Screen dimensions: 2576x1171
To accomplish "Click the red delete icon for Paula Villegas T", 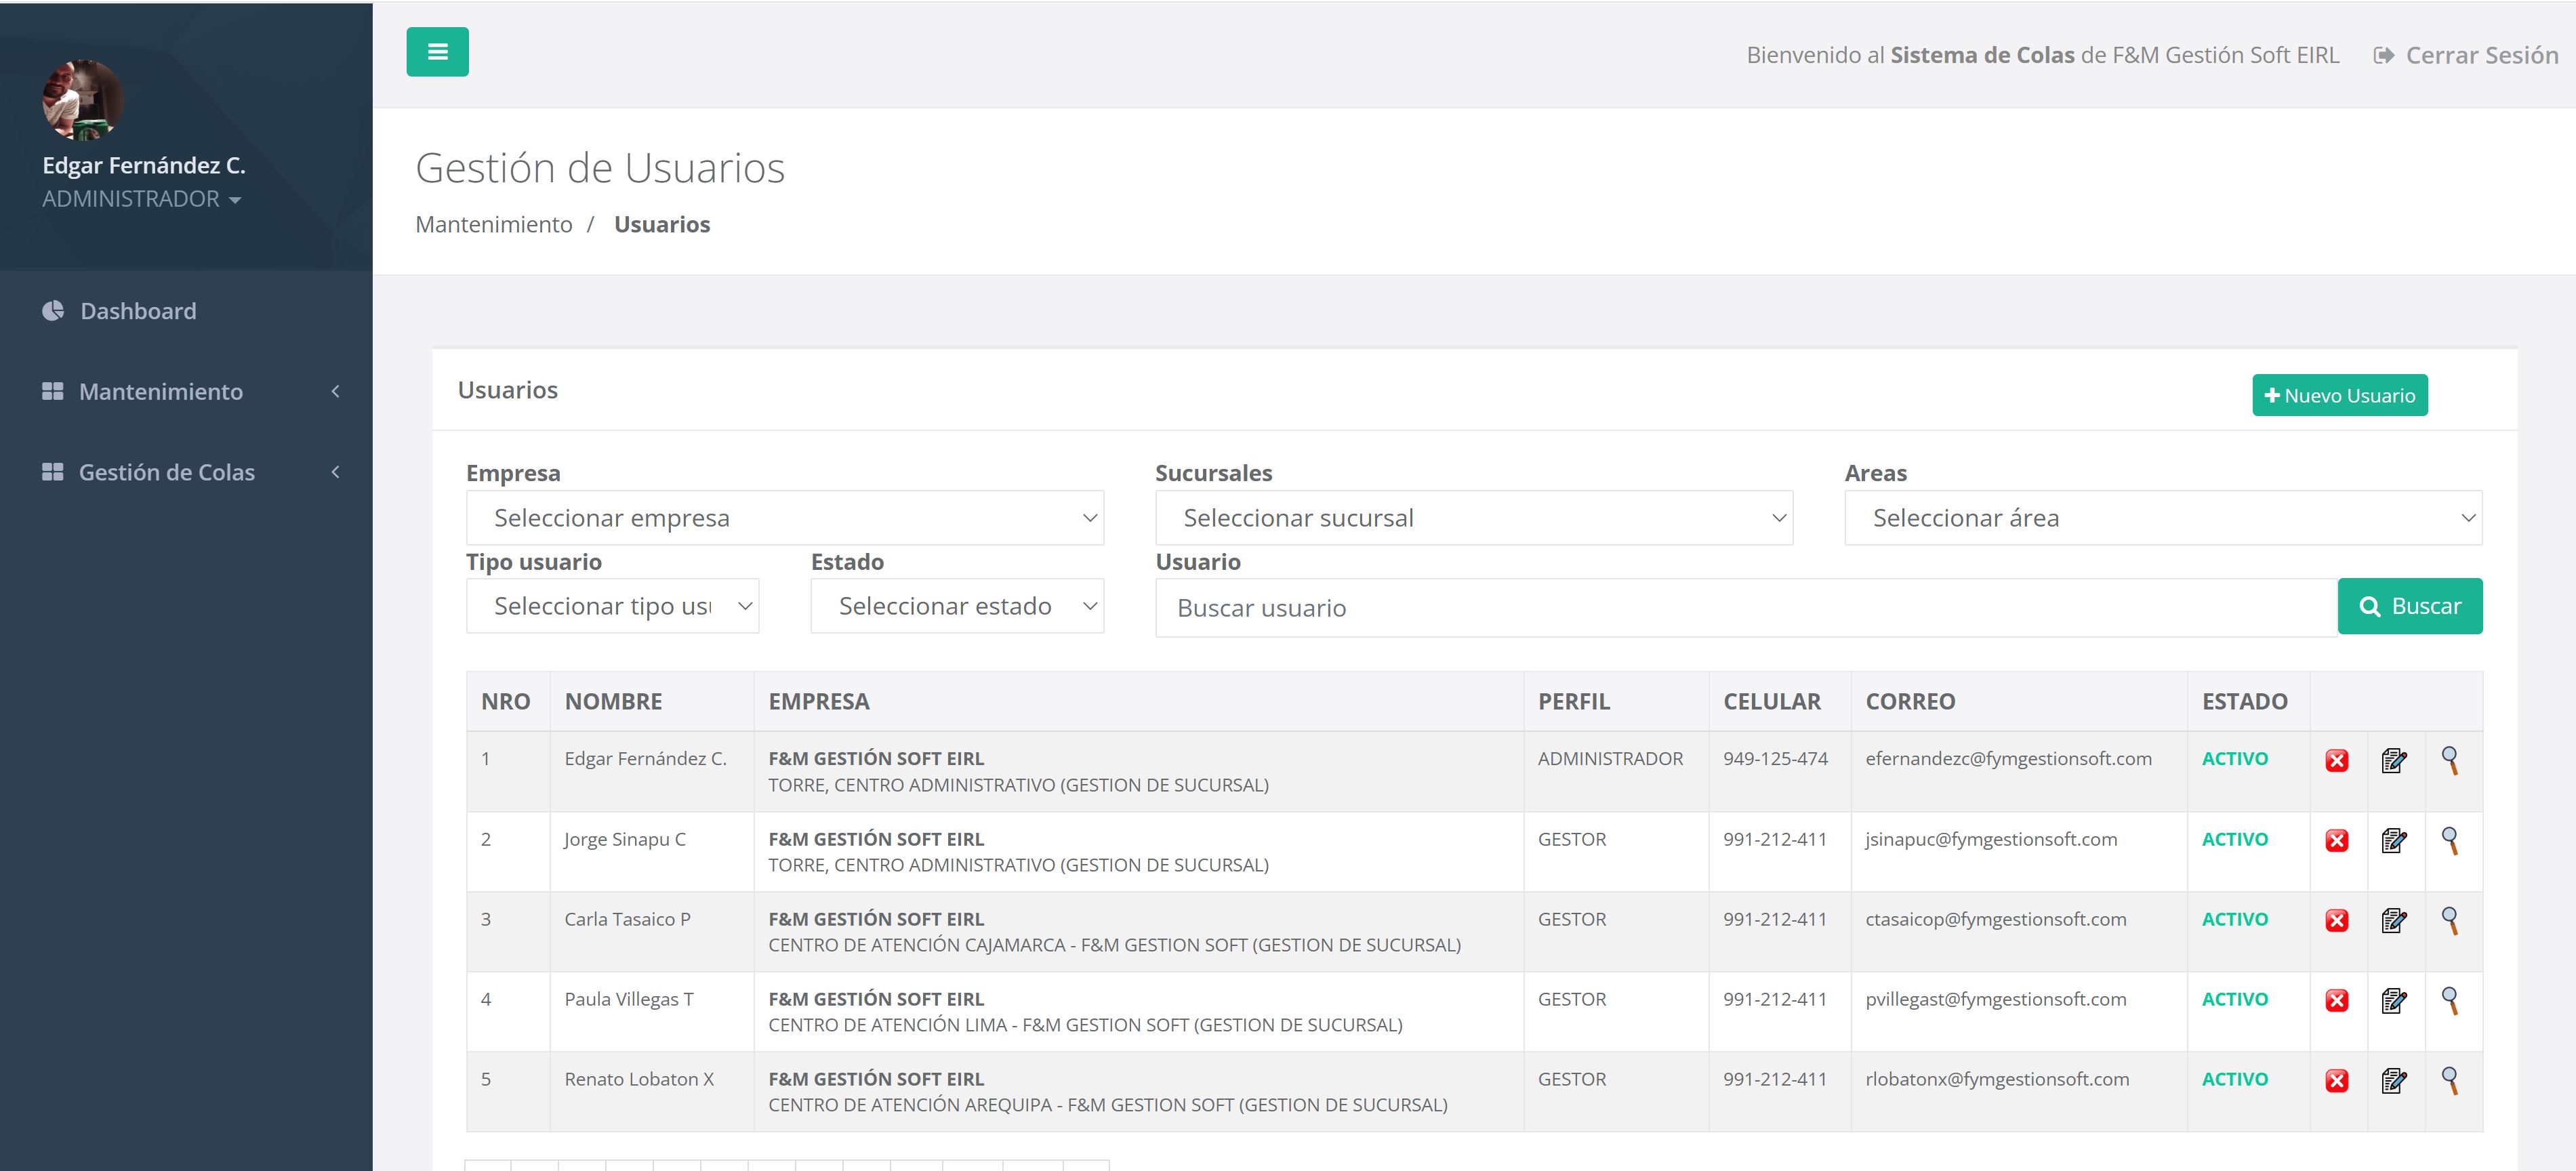I will (x=2336, y=1001).
